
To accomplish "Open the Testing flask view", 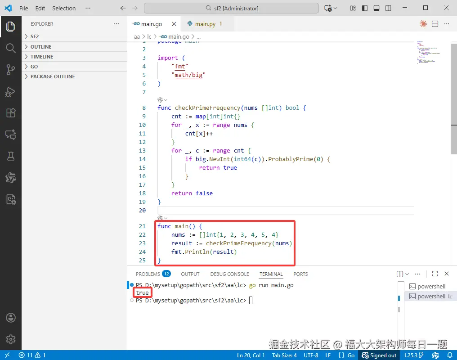I will pos(11,156).
